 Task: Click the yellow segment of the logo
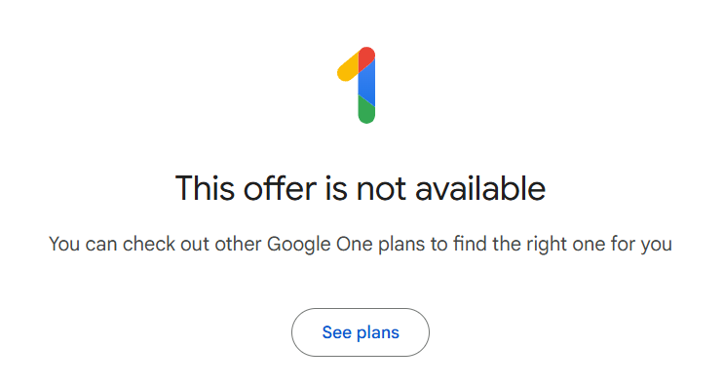click(x=347, y=68)
